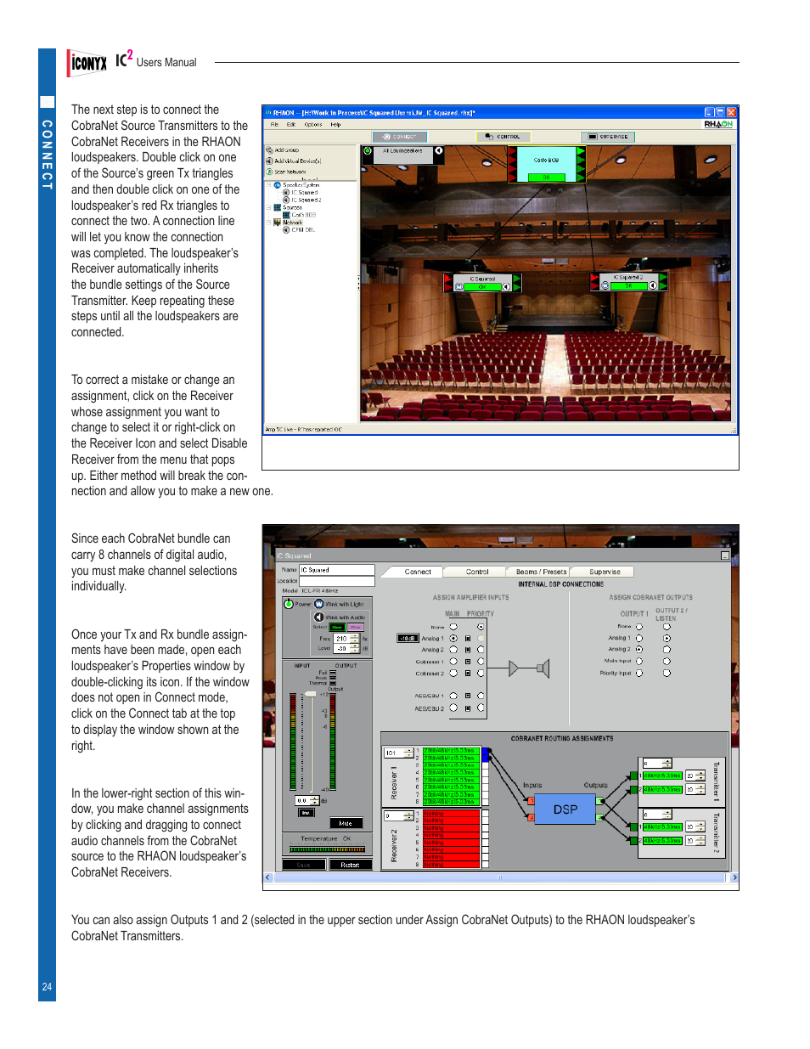The image size is (810, 1049).
Task: Increase the Freq 210 stepper value
Action: coord(354,636)
